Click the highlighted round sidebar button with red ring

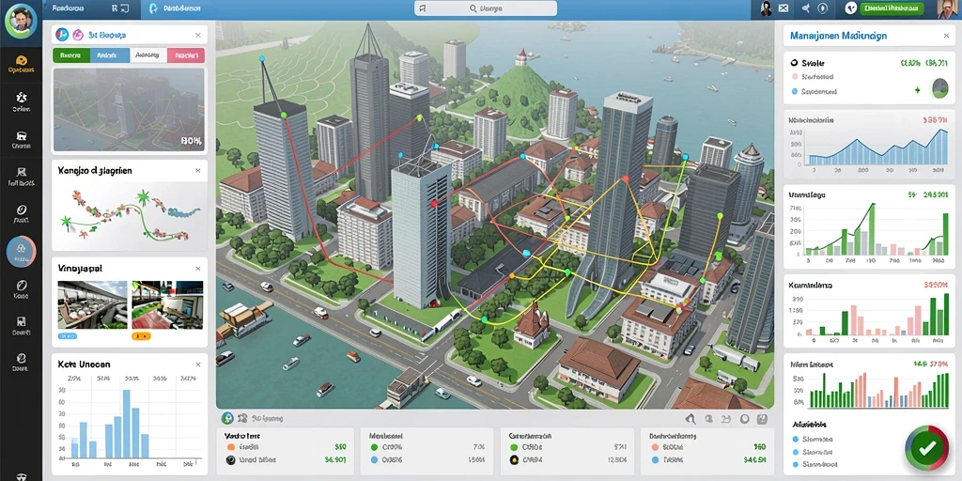tap(22, 251)
